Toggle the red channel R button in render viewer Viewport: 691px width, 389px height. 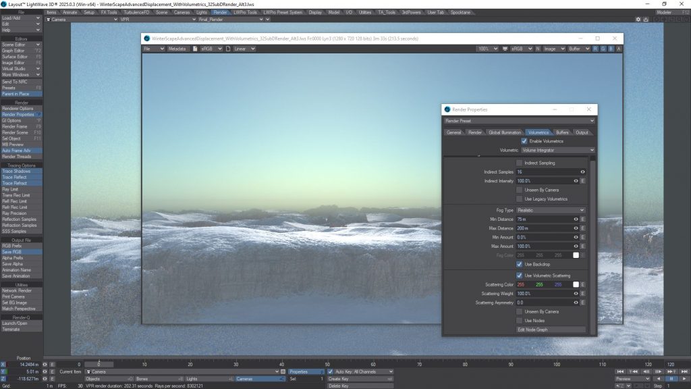596,49
